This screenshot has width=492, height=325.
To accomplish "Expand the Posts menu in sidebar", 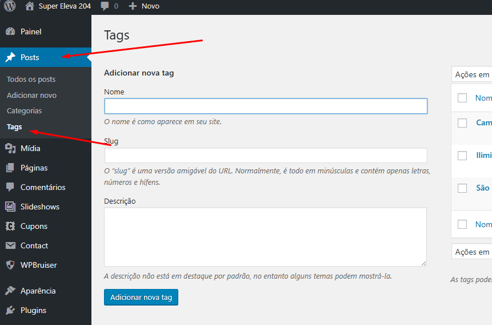I will pos(30,57).
